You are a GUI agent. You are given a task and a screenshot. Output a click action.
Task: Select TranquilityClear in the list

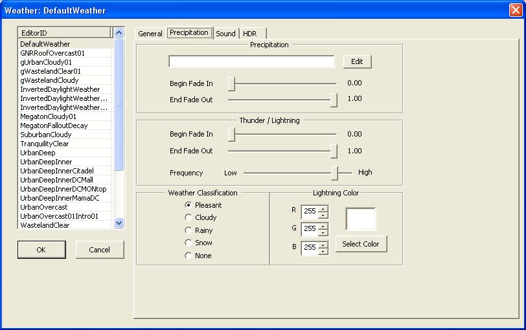tap(65, 144)
